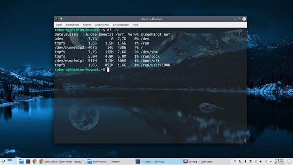Click the KDE Connect pin-shaped tray icon
This screenshot has width=293, height=165.
[x=245, y=162]
